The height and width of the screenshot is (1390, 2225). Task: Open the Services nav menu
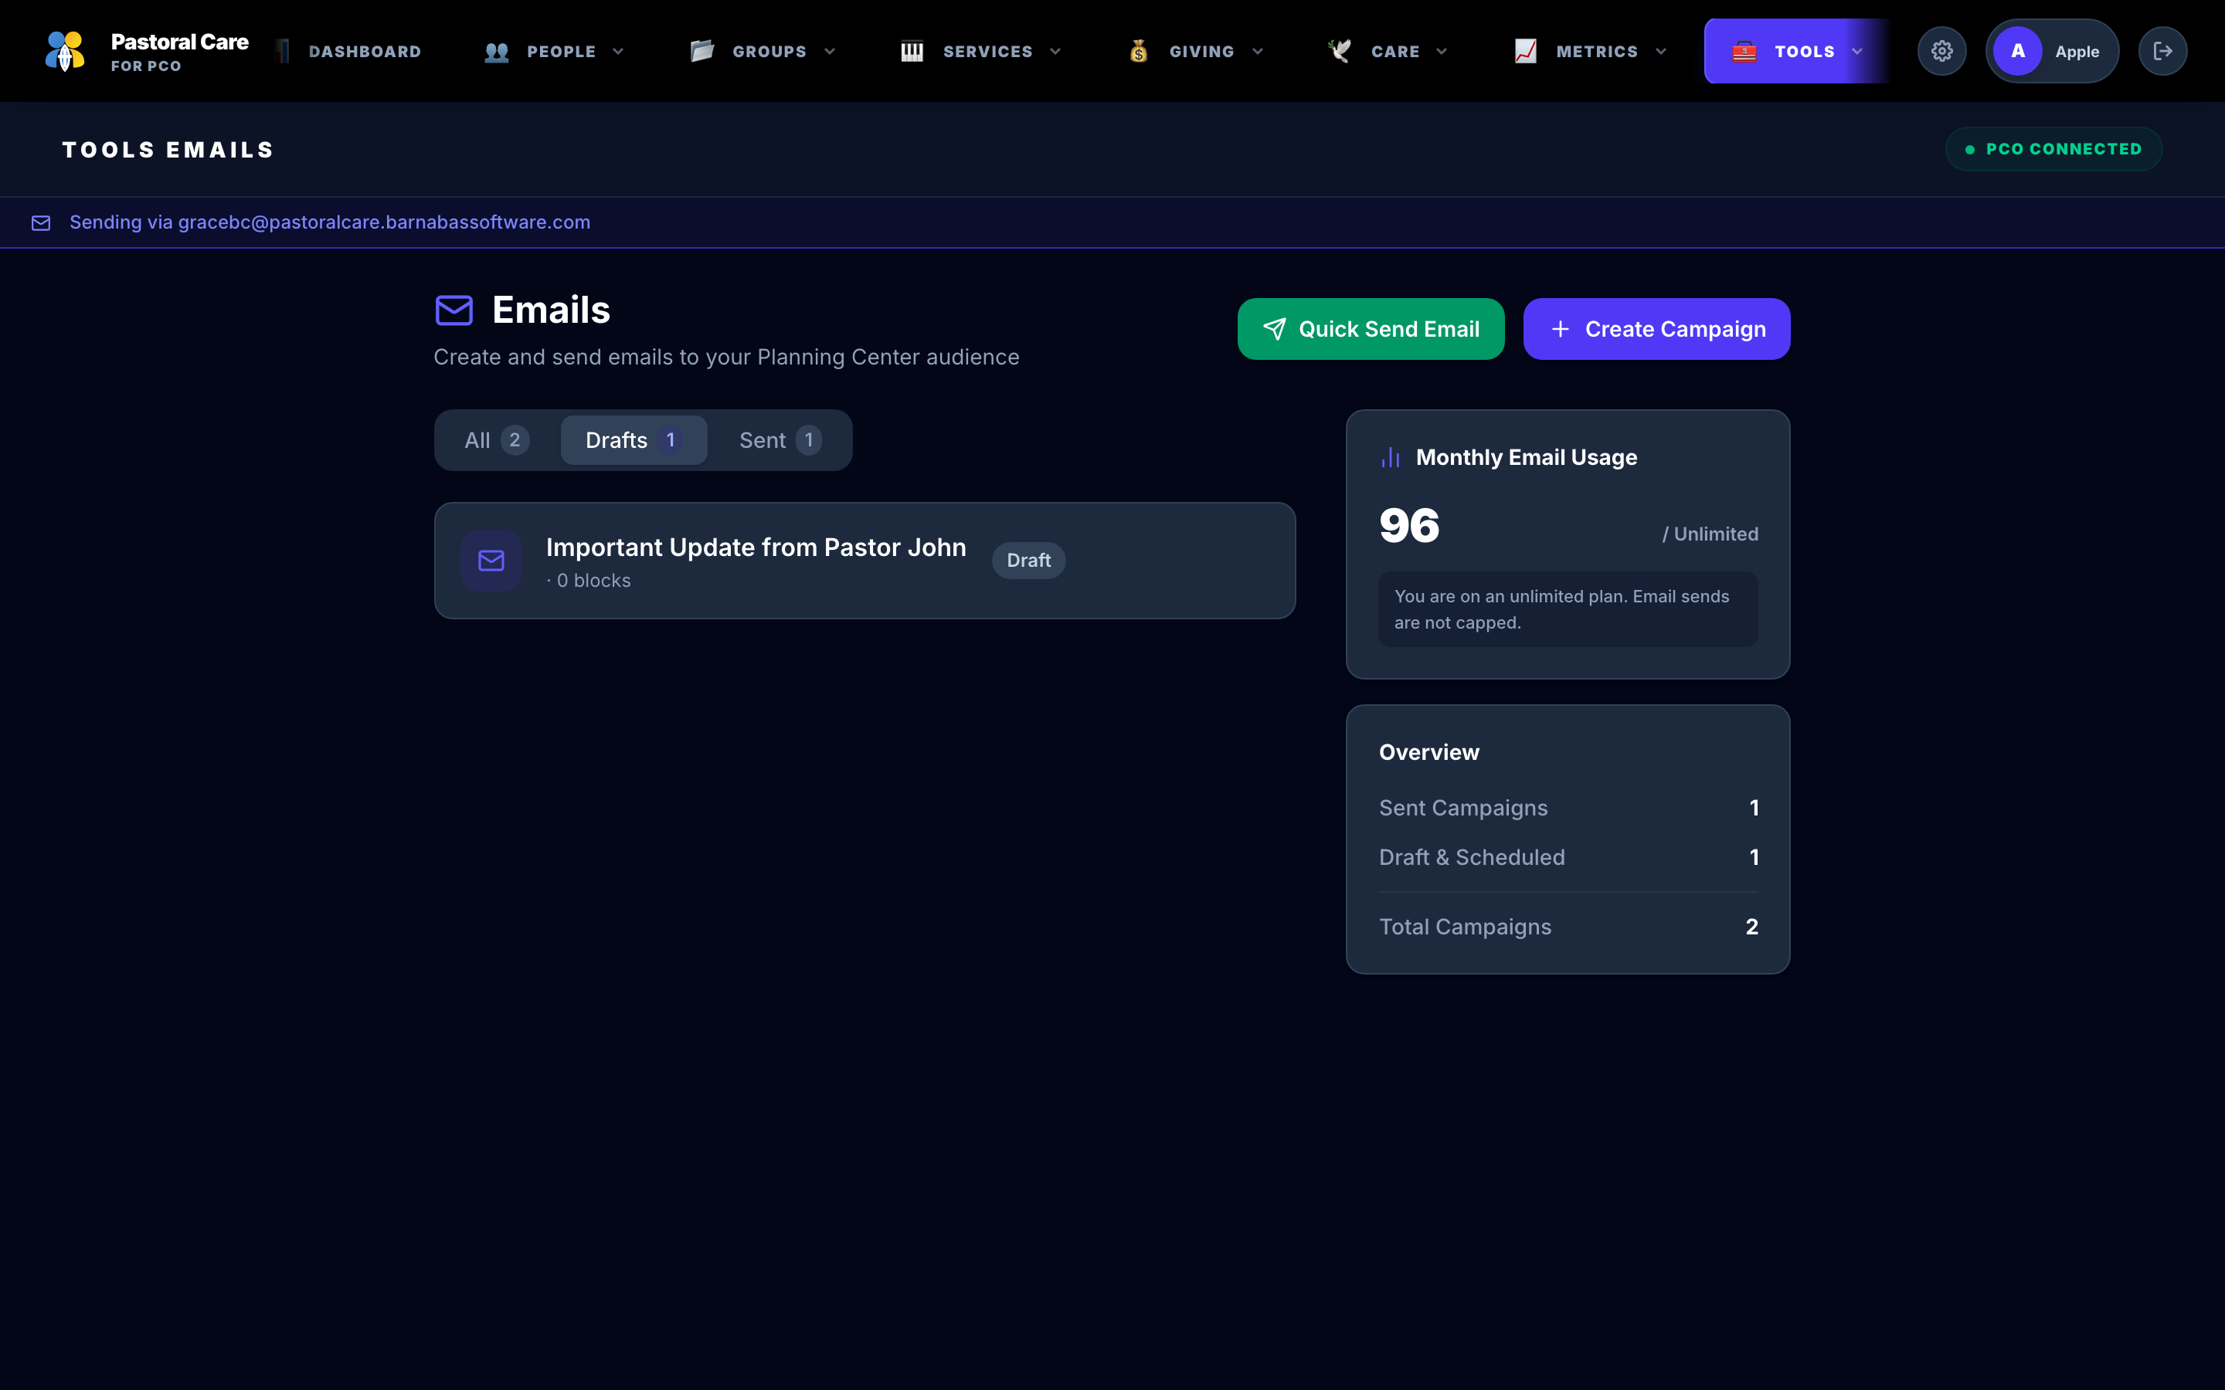(x=982, y=52)
